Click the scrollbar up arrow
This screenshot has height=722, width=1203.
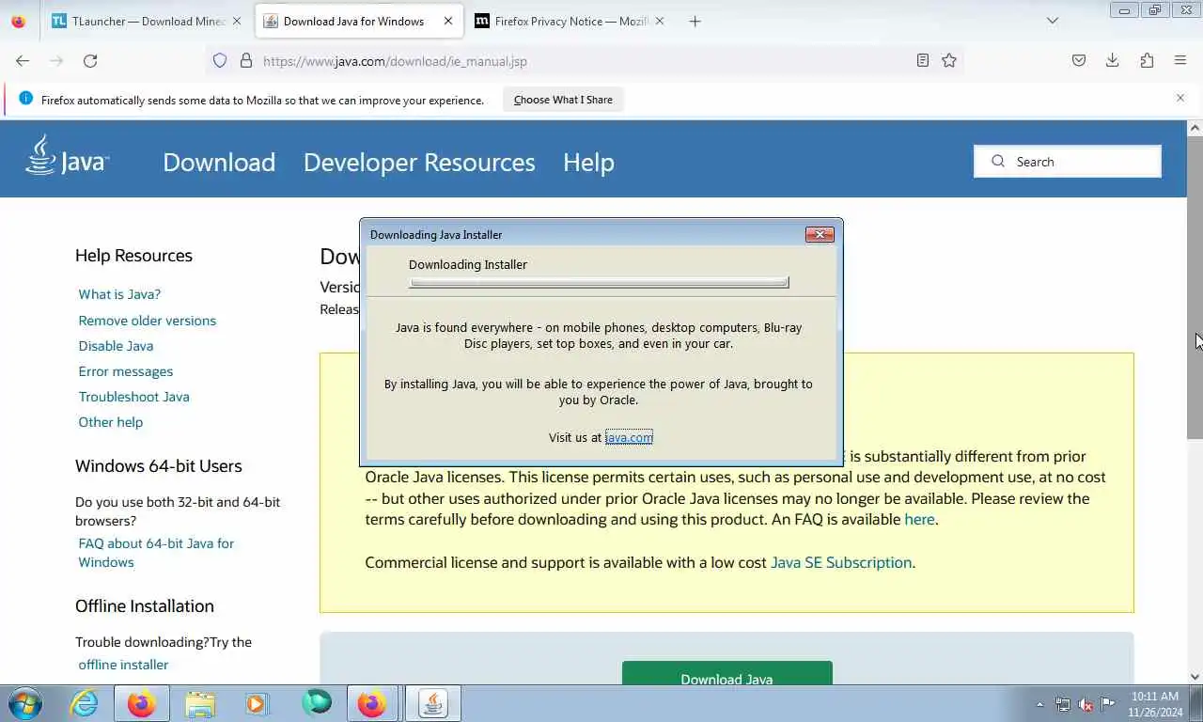pos(1195,128)
